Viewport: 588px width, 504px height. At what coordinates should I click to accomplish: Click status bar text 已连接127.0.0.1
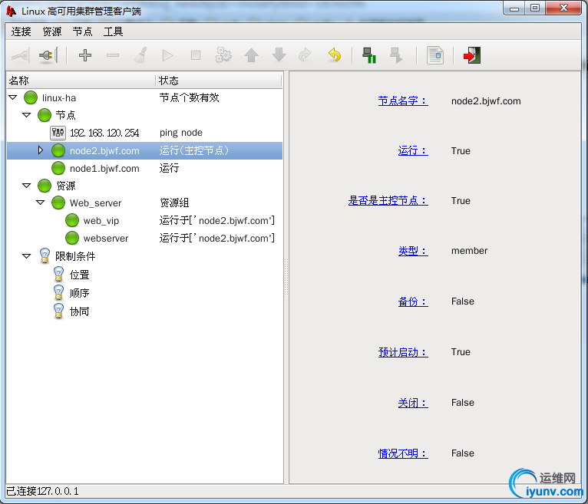click(42, 491)
